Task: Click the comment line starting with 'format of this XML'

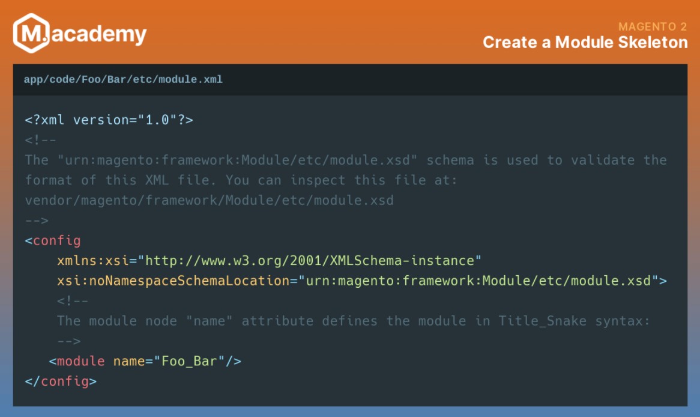Action: pyautogui.click(x=241, y=180)
